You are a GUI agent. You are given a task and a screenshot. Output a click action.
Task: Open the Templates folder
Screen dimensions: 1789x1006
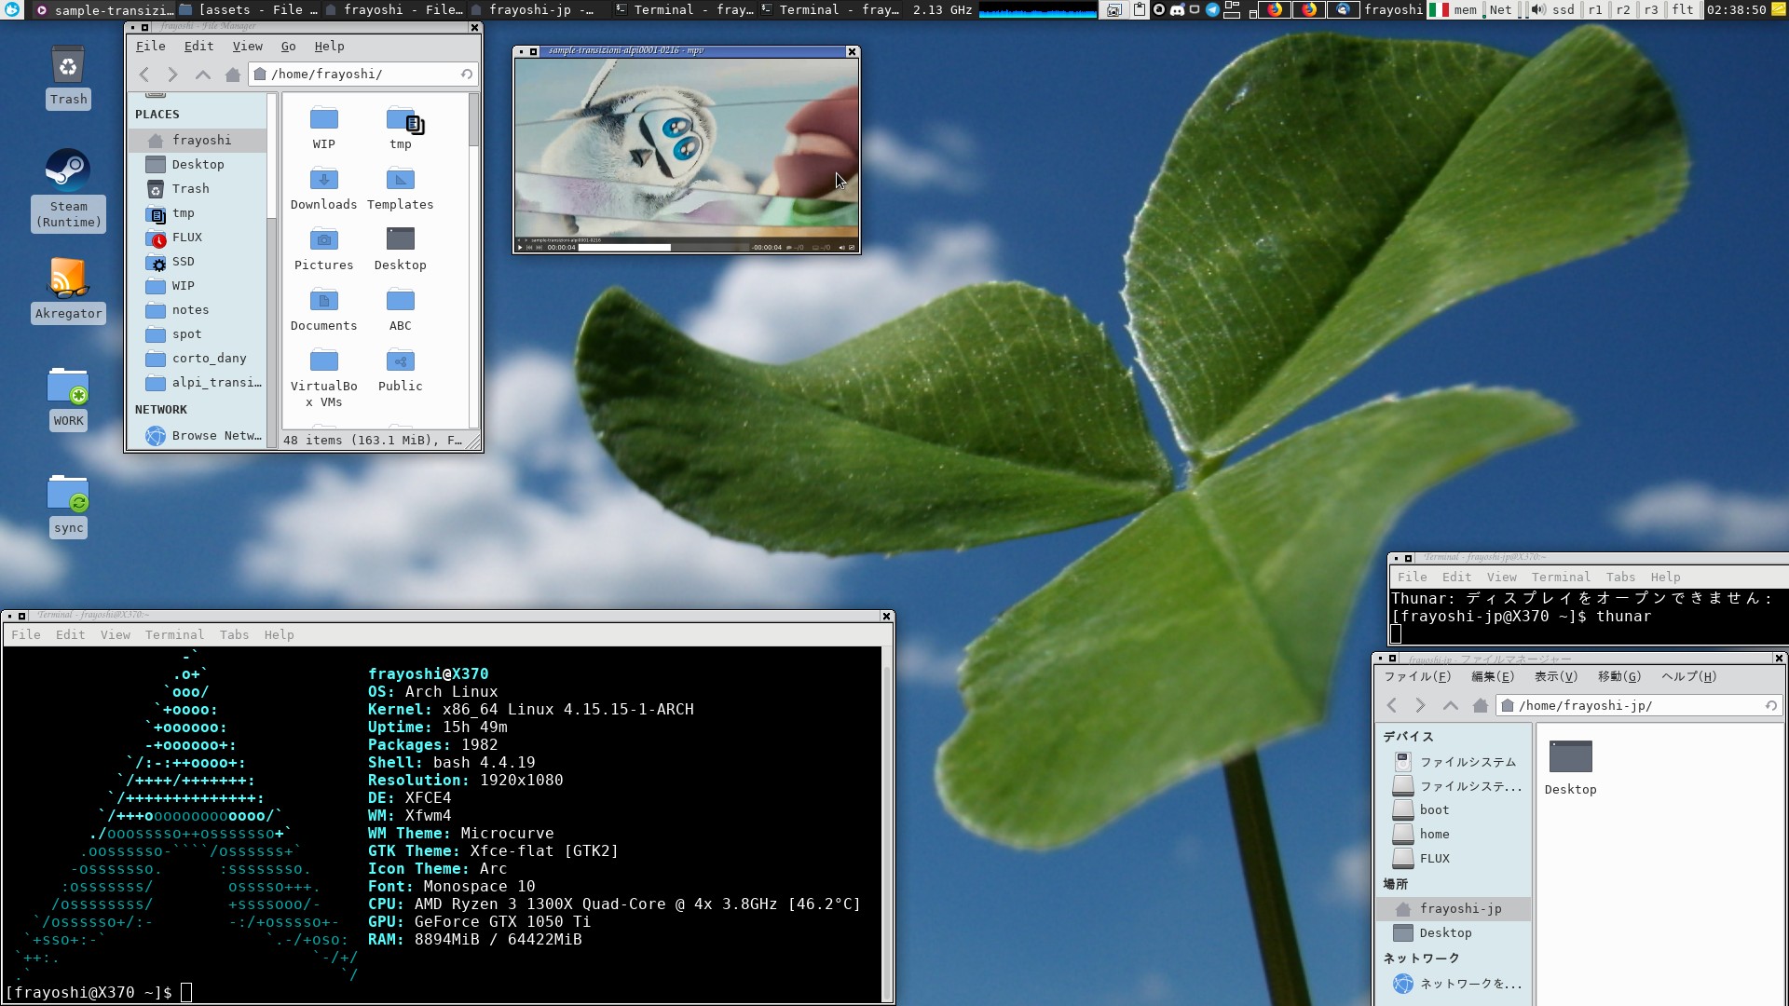[401, 189]
